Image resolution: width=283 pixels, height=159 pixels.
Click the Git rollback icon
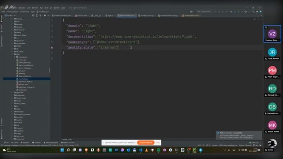click(249, 11)
